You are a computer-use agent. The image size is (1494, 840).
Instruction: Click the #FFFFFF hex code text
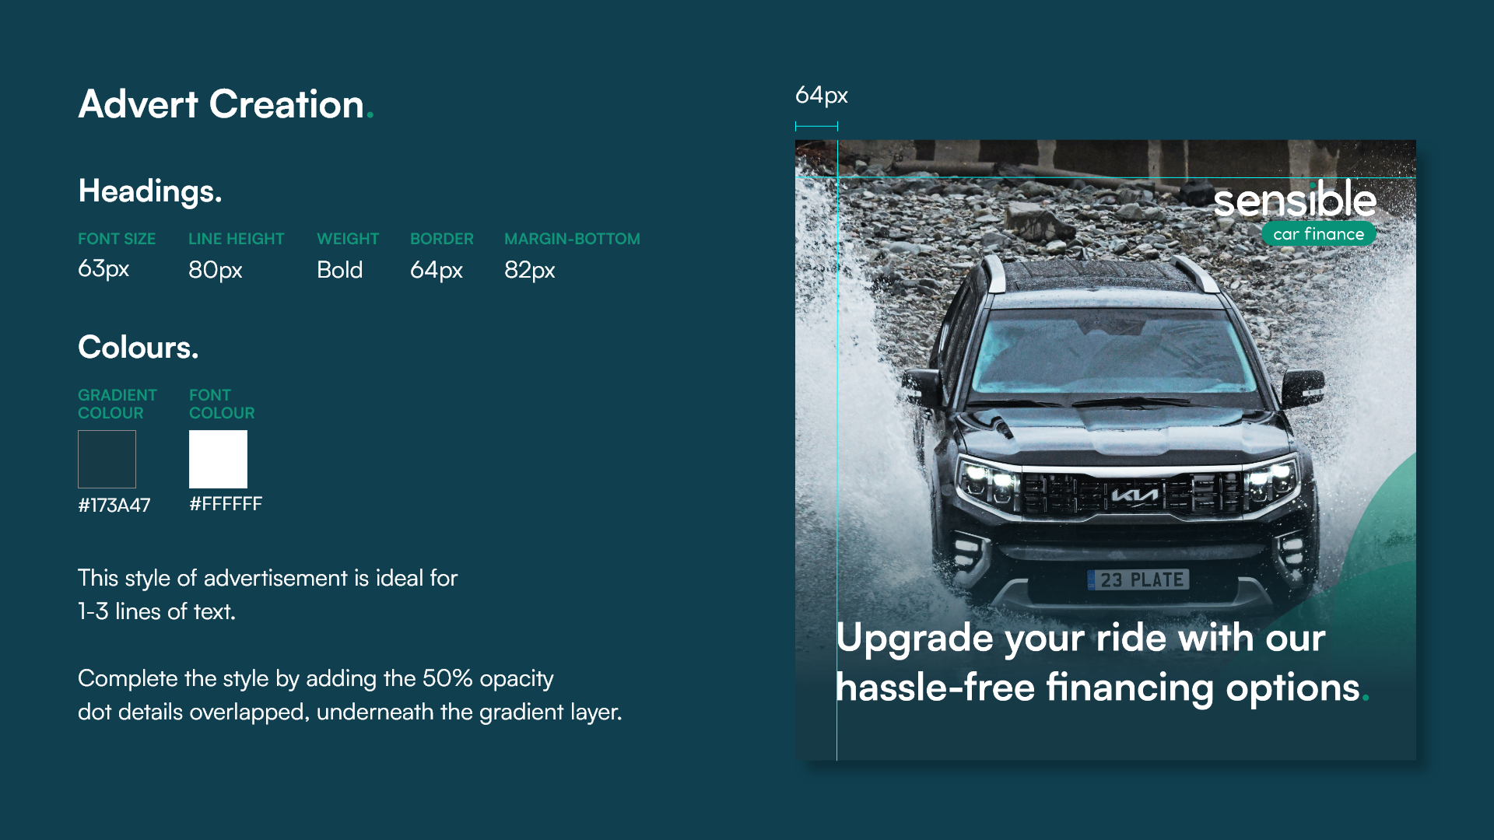(226, 504)
